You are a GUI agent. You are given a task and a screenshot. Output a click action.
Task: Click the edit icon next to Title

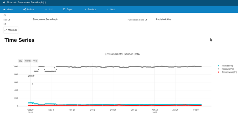pos(9,20)
